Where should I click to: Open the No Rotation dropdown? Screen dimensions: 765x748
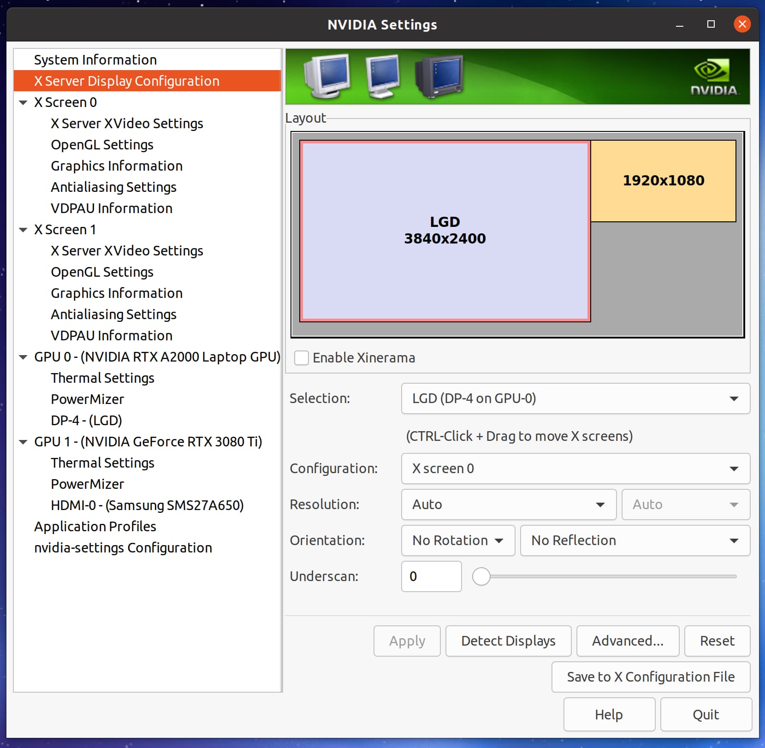pyautogui.click(x=458, y=540)
